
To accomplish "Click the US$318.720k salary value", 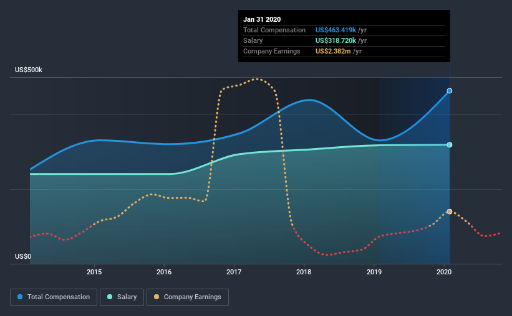I will click(x=336, y=40).
